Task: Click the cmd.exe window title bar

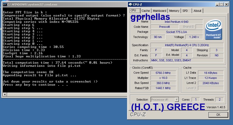Action: (x=65, y=4)
